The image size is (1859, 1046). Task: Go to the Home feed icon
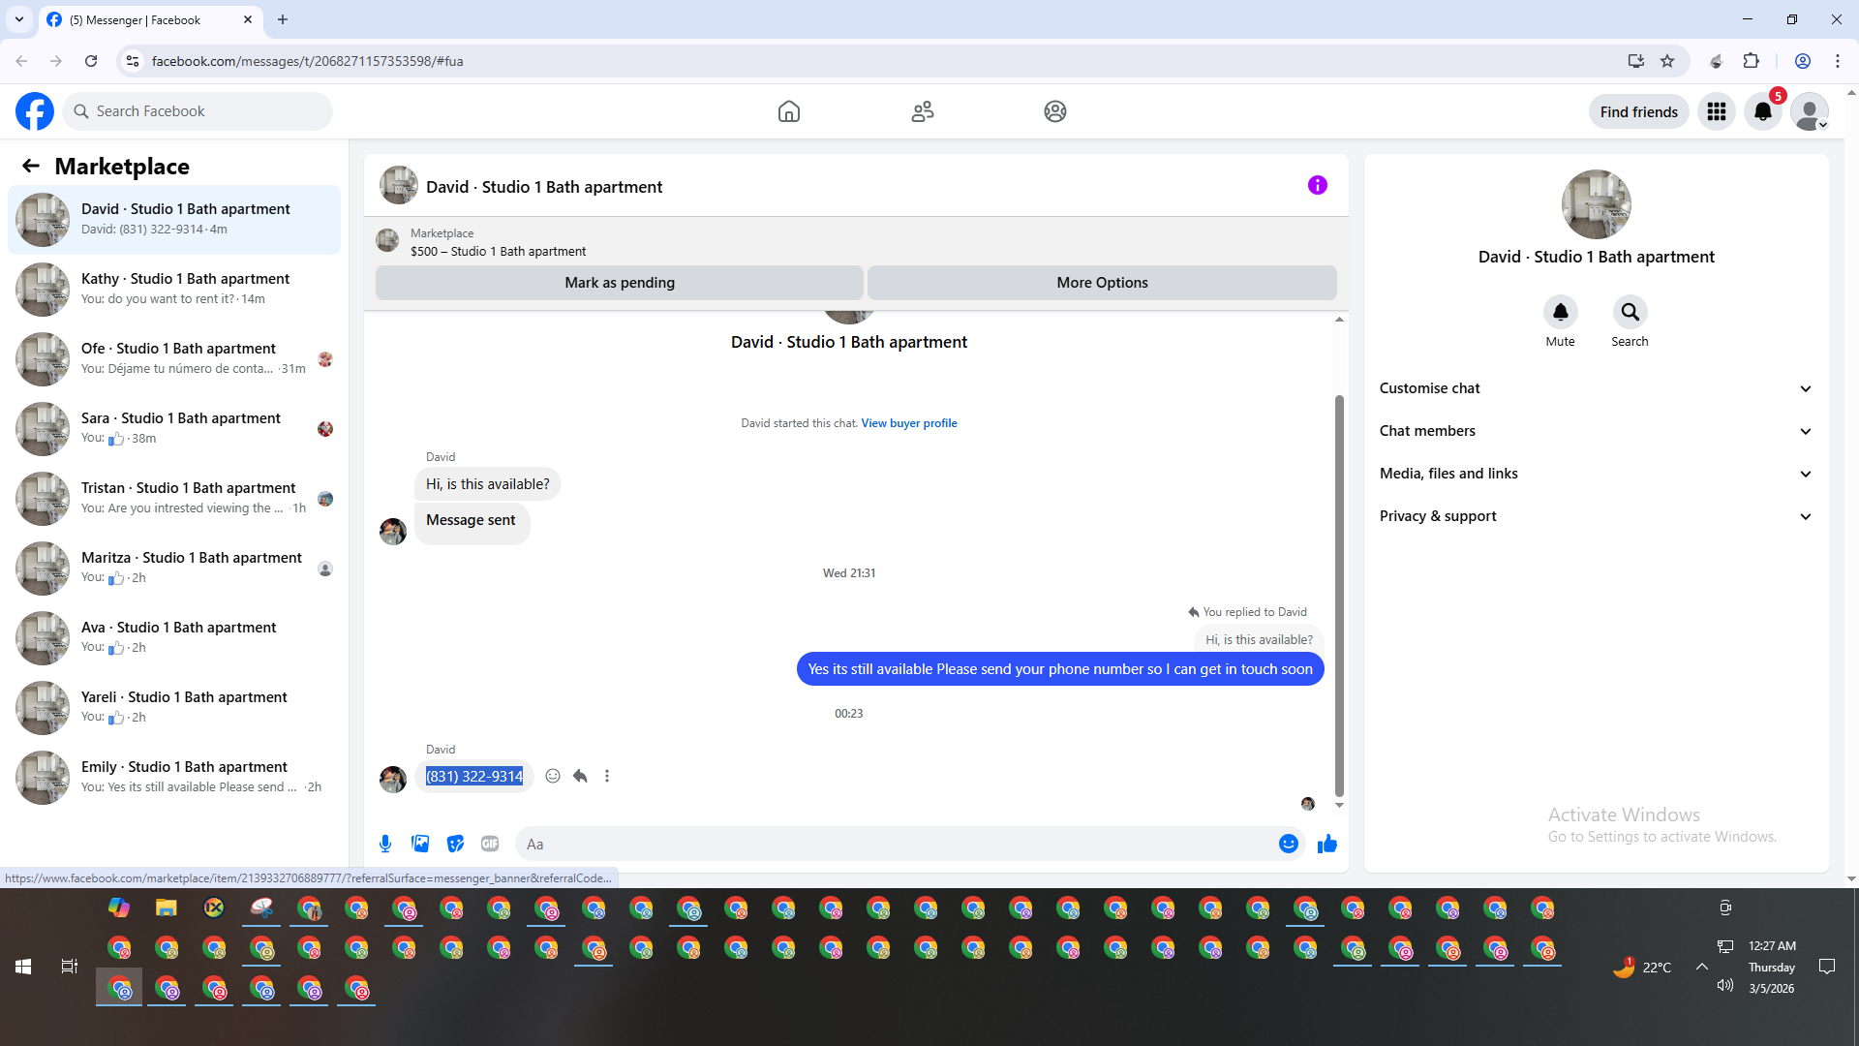pyautogui.click(x=789, y=111)
